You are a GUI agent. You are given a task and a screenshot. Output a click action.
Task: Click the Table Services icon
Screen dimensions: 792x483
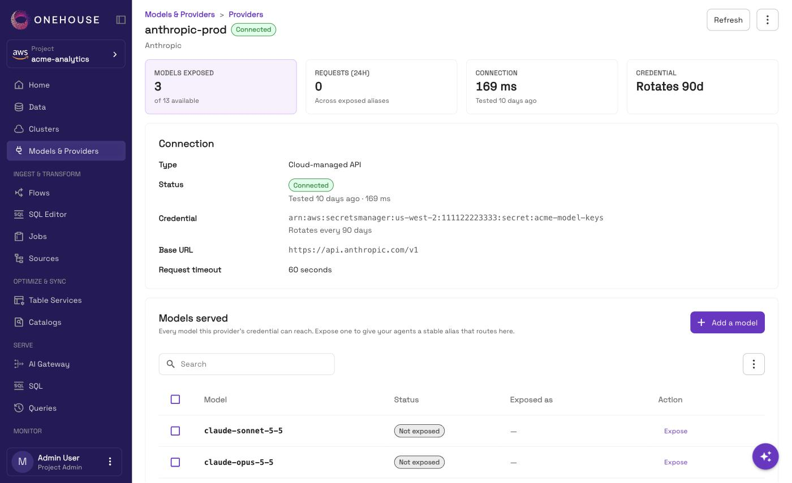tap(19, 300)
